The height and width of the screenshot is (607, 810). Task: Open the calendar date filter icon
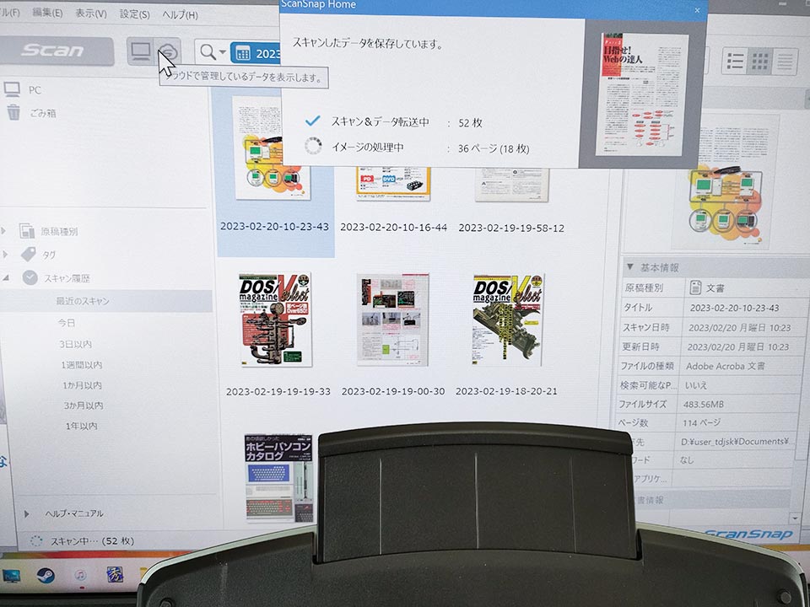pos(243,53)
